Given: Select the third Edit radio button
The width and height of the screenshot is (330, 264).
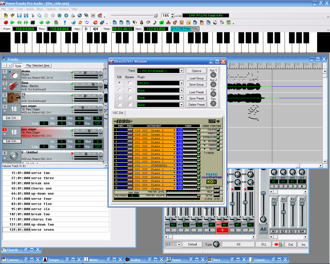Looking at the screenshot, I should (119, 97).
